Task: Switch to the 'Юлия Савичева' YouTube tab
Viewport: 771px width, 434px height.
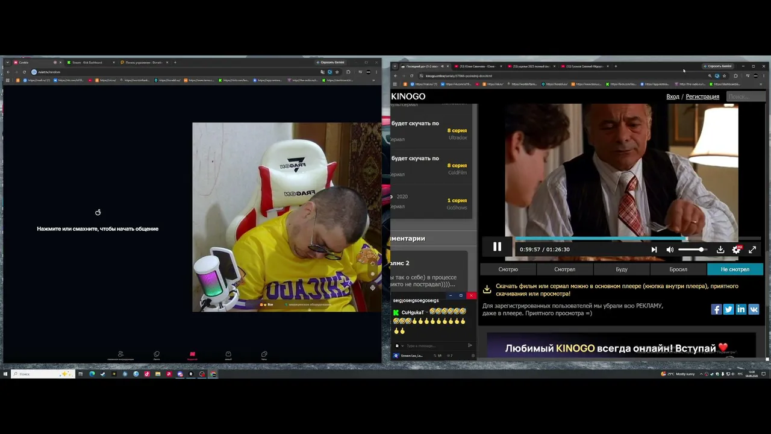Action: (477, 66)
